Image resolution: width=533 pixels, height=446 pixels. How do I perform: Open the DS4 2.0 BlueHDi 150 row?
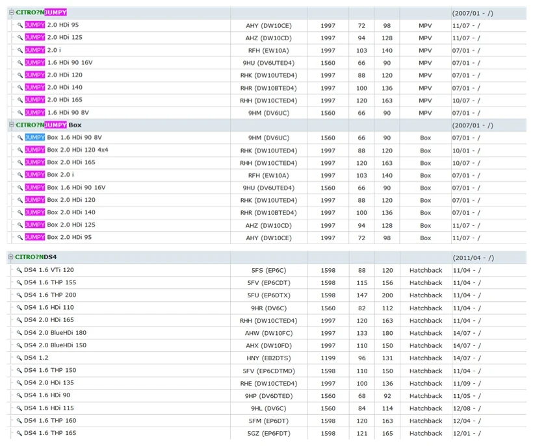click(x=266, y=345)
